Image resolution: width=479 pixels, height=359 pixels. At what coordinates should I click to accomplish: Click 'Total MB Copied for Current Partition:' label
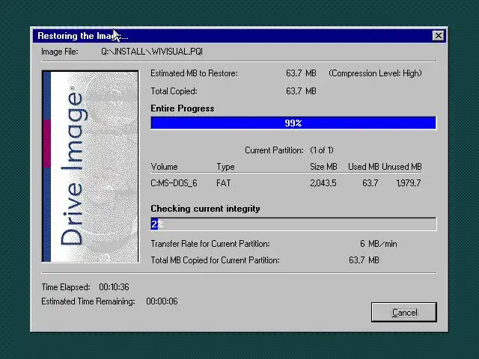click(215, 260)
